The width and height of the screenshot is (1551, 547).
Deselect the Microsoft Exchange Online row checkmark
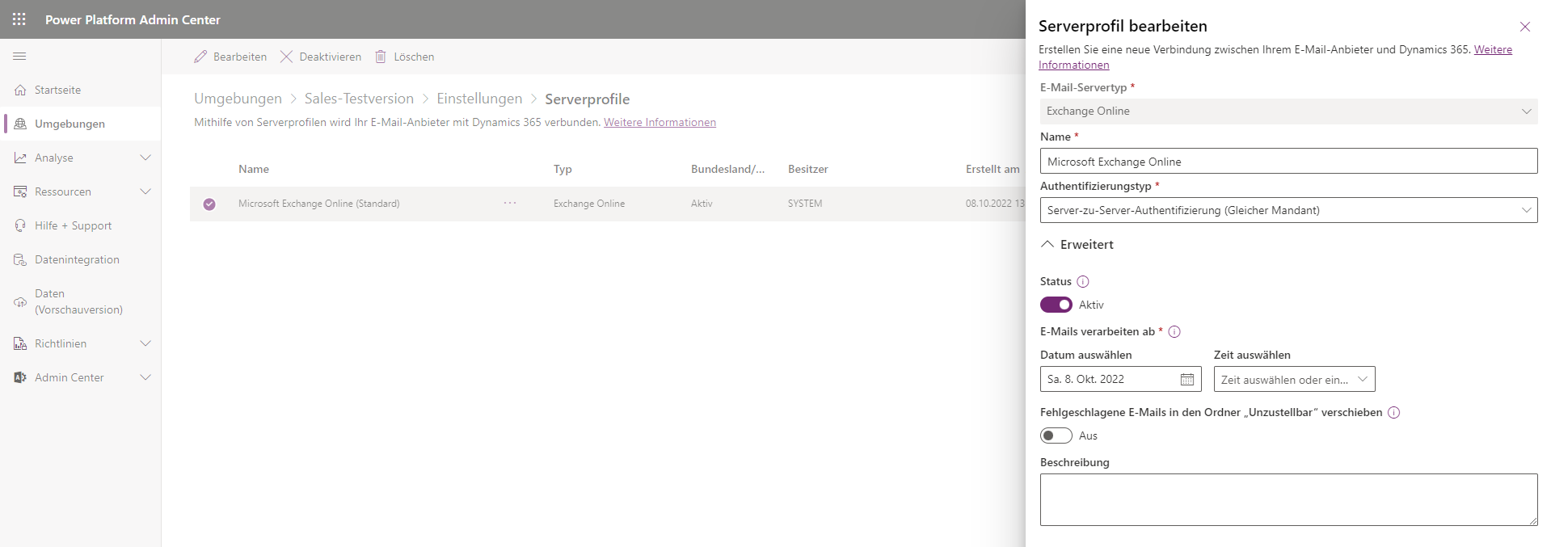point(209,204)
